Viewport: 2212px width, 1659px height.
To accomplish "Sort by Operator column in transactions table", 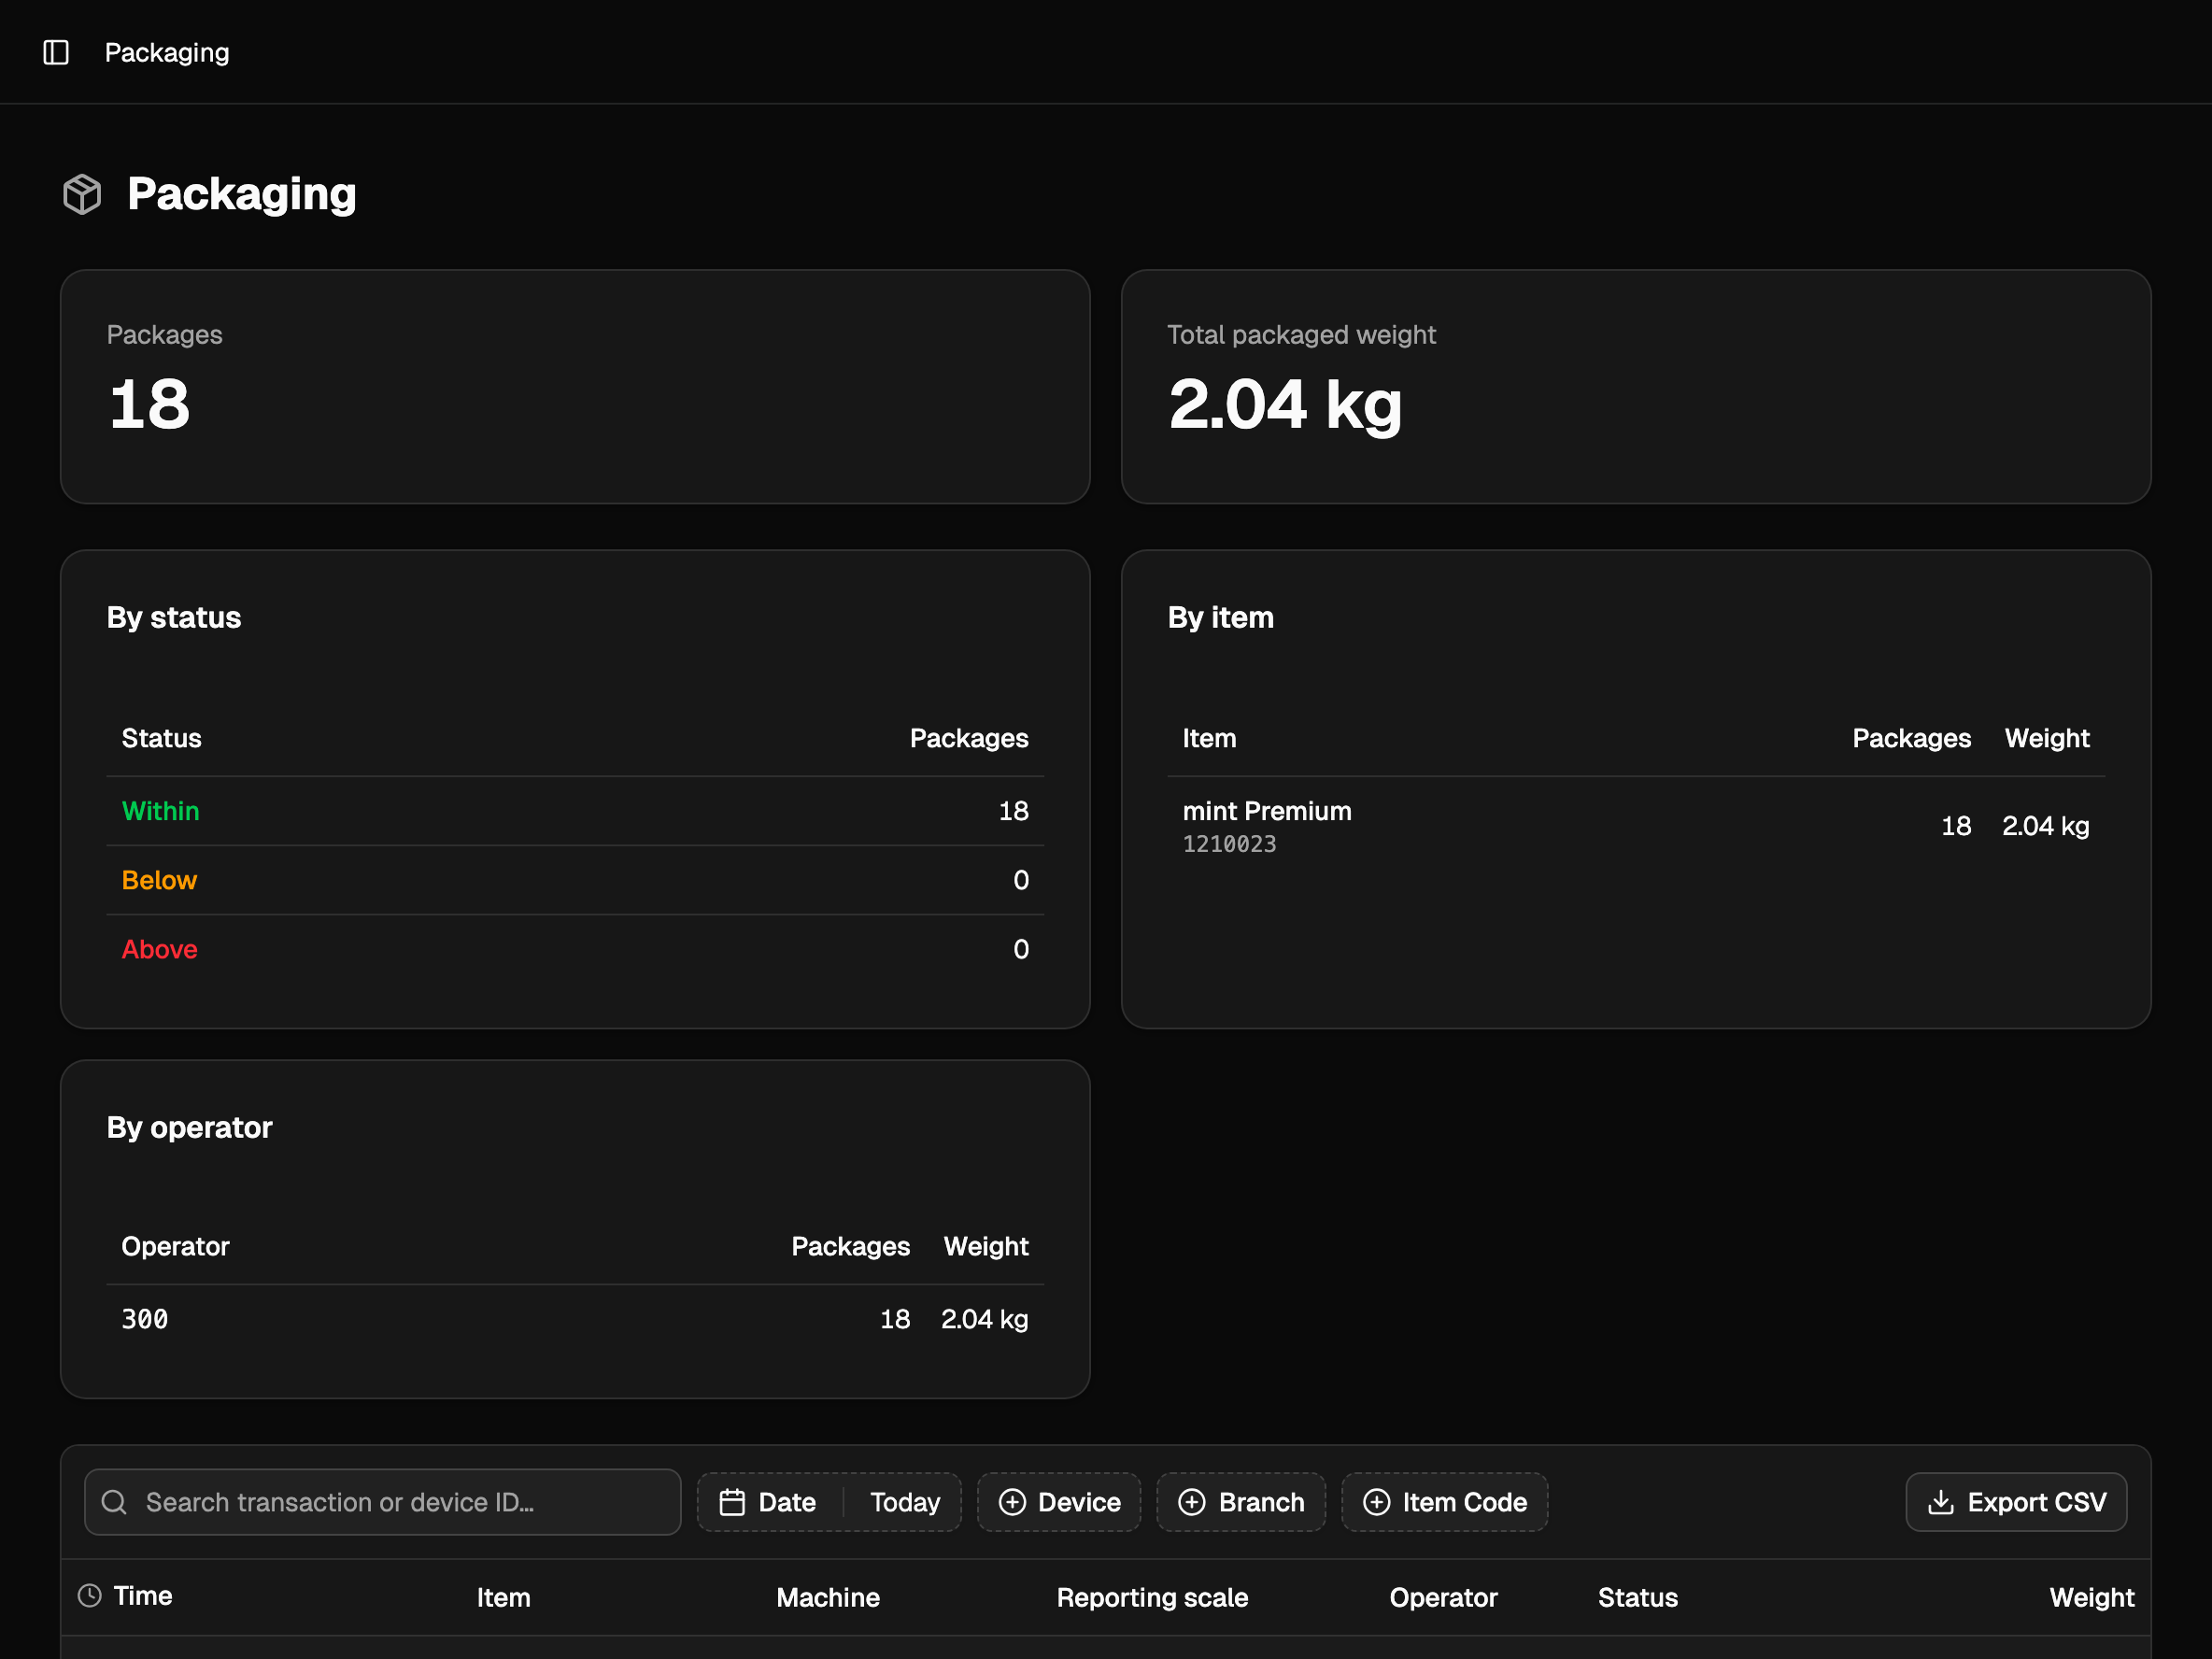I will (1443, 1597).
